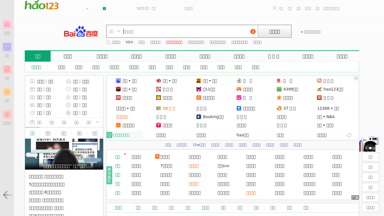Open the purple cat-face sidebar icon
The image size is (384, 216).
point(7,47)
